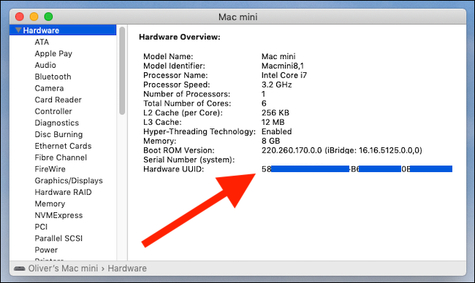Image resolution: width=475 pixels, height=283 pixels.
Task: Click the Hardware Overview heading
Action: pos(179,37)
